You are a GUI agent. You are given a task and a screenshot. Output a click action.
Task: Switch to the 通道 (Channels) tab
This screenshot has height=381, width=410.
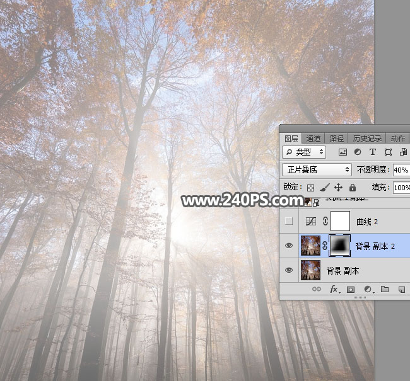(313, 139)
